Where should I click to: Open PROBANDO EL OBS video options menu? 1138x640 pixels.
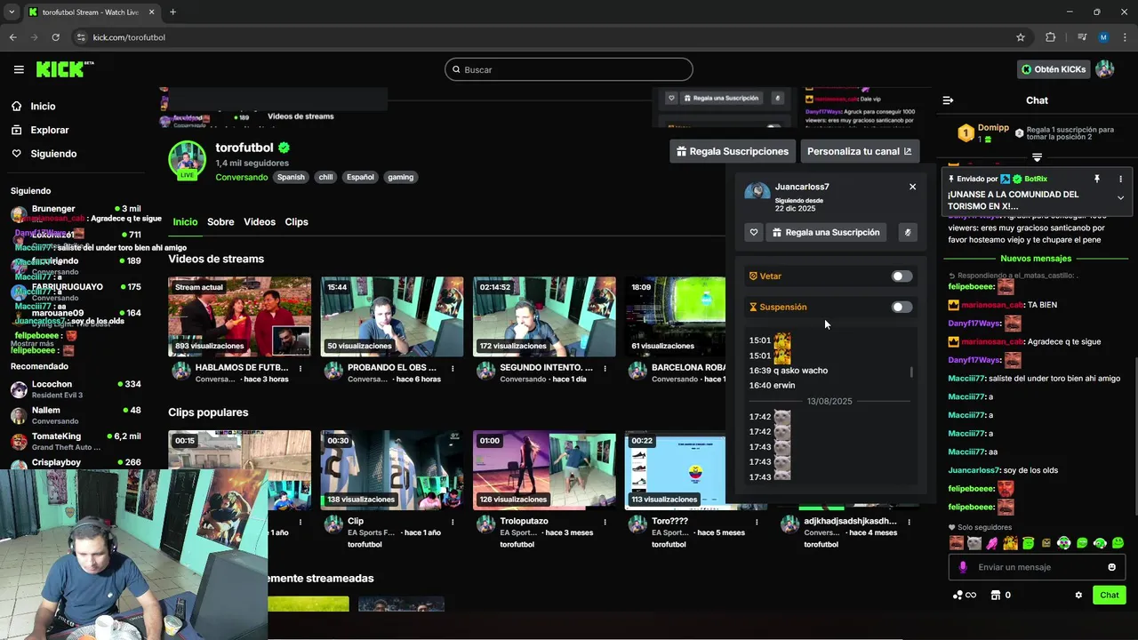click(x=453, y=368)
